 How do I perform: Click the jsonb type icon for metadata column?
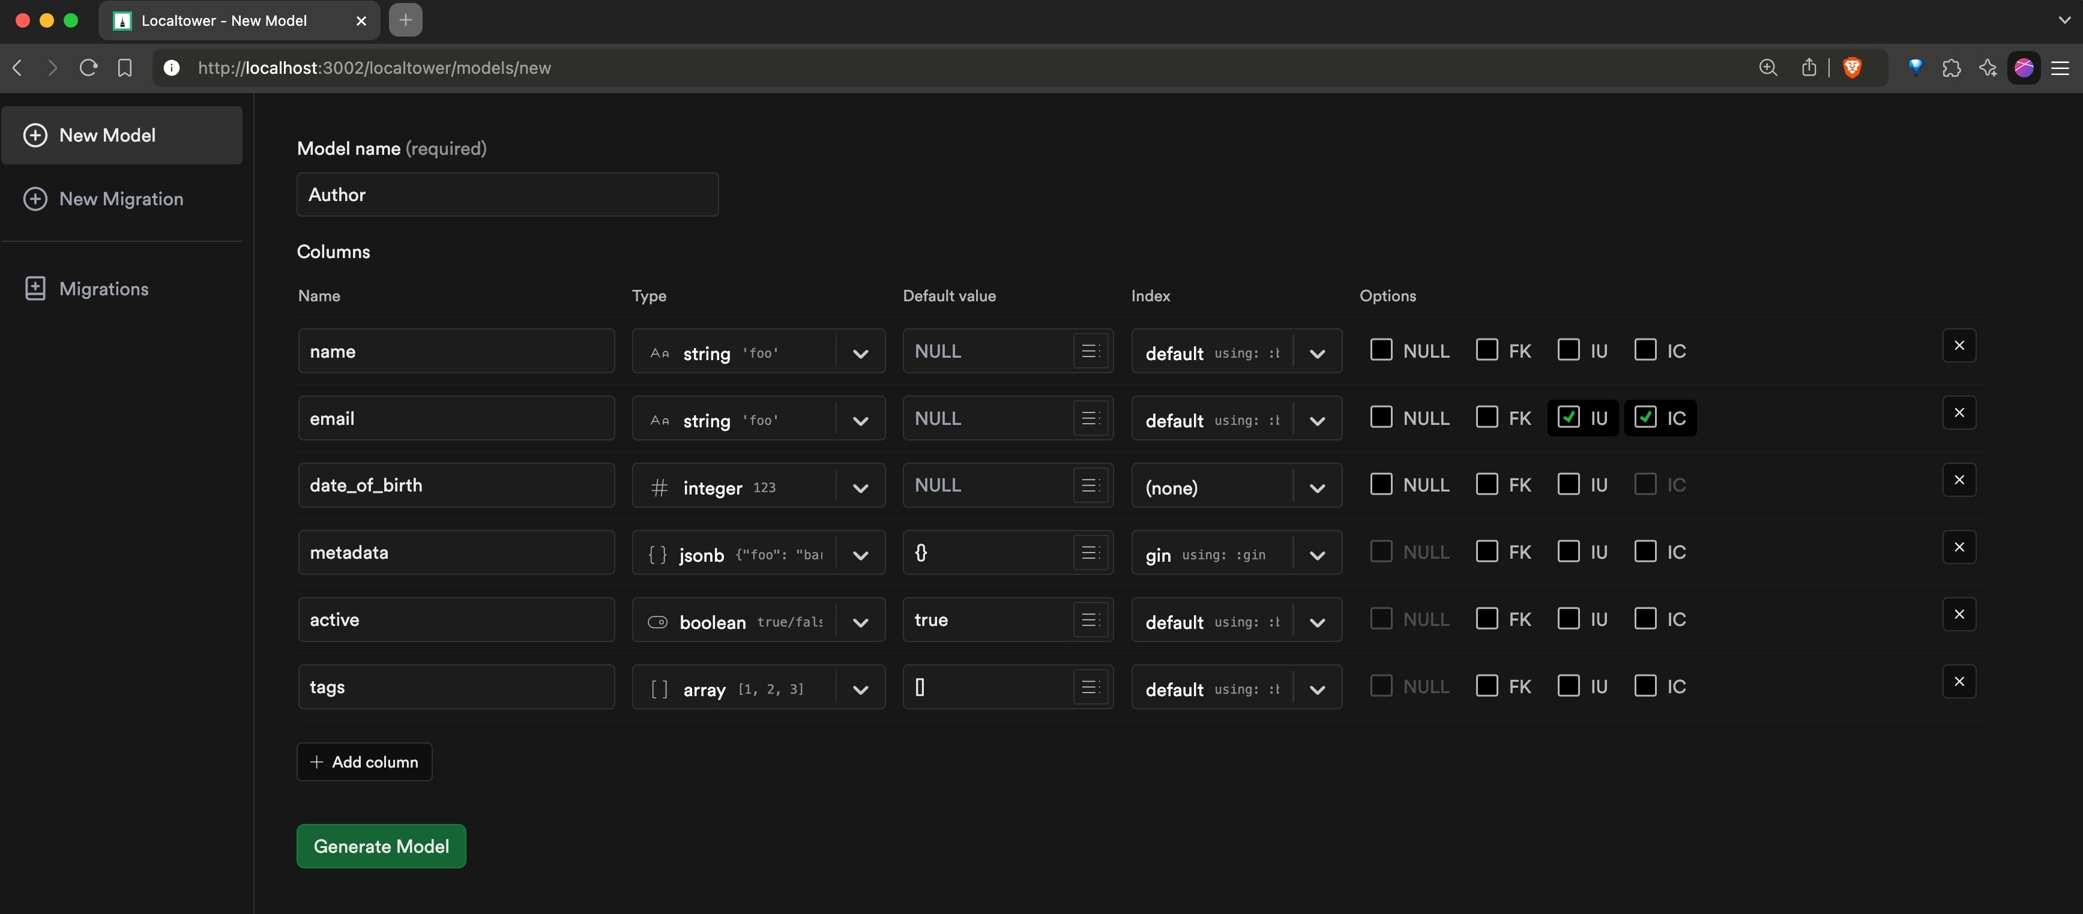(656, 553)
